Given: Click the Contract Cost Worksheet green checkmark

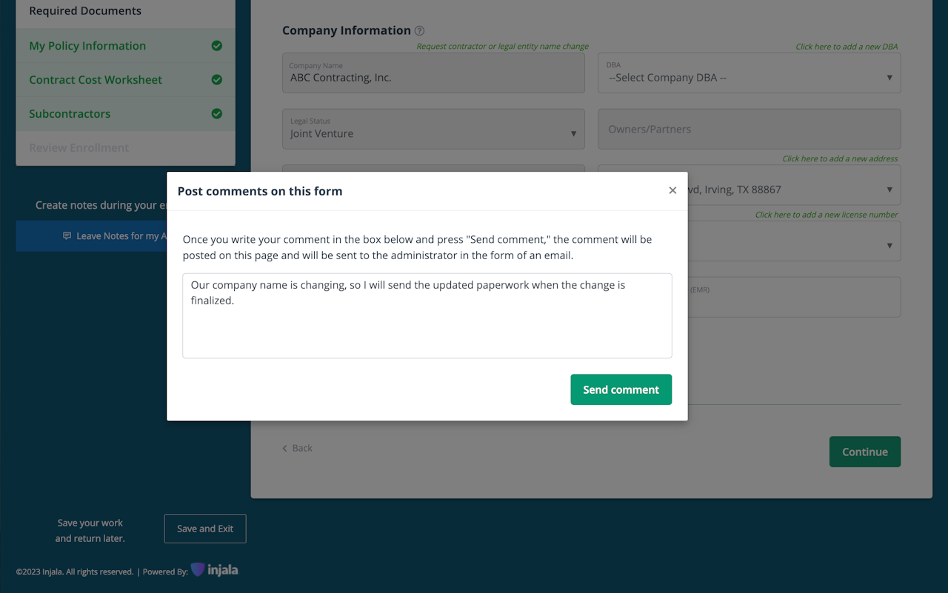Looking at the screenshot, I should point(217,80).
